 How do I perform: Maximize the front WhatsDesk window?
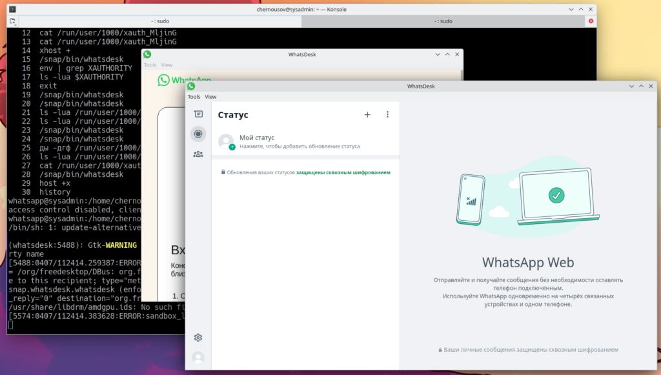click(x=642, y=86)
